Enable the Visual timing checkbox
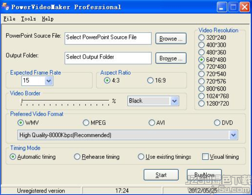 click(x=221, y=157)
